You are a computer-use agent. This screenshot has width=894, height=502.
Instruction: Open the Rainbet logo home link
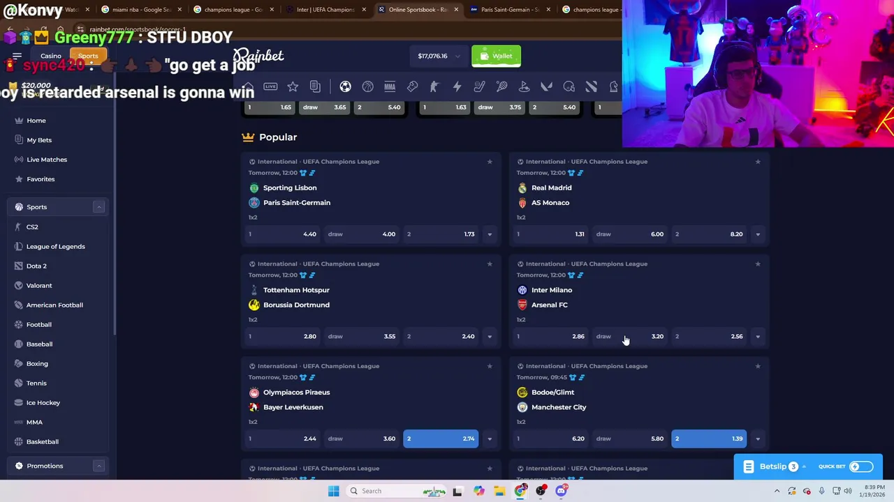coord(258,56)
